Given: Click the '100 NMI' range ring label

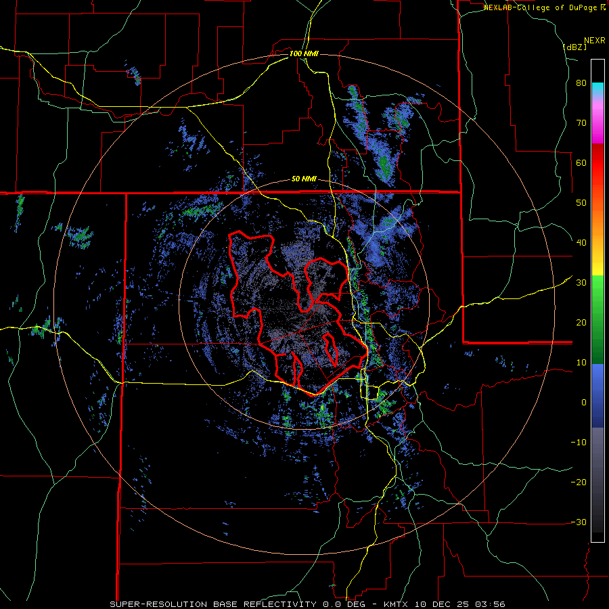Looking at the screenshot, I should [304, 53].
